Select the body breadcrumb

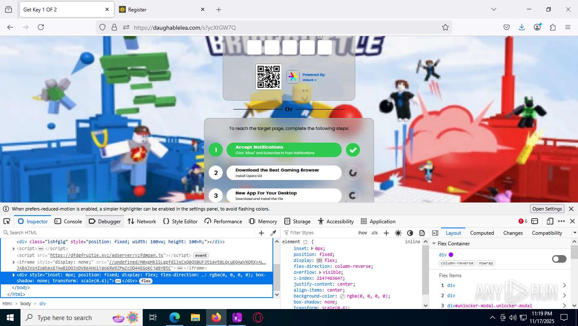pos(26,304)
